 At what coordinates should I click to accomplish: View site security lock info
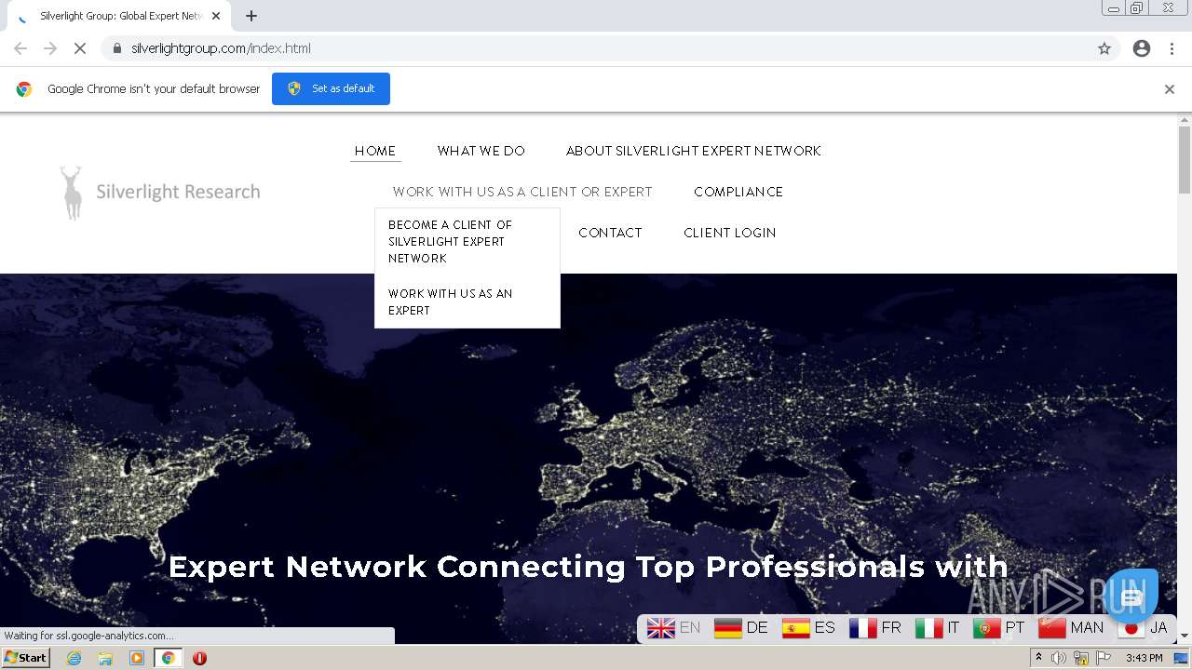point(116,48)
